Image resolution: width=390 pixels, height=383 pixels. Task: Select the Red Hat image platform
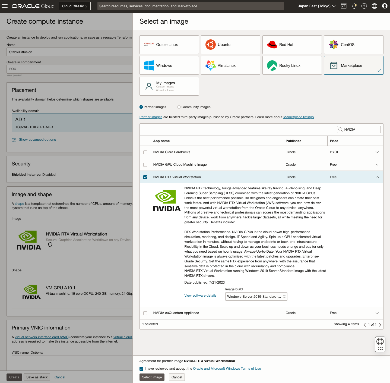point(292,45)
